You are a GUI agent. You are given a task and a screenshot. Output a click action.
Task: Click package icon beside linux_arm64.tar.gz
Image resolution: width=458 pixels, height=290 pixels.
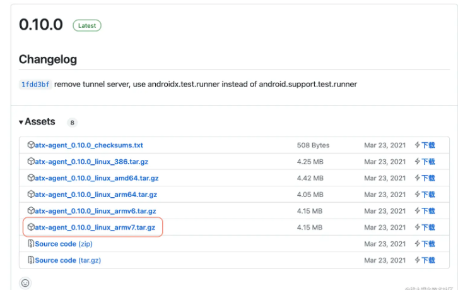(x=31, y=194)
